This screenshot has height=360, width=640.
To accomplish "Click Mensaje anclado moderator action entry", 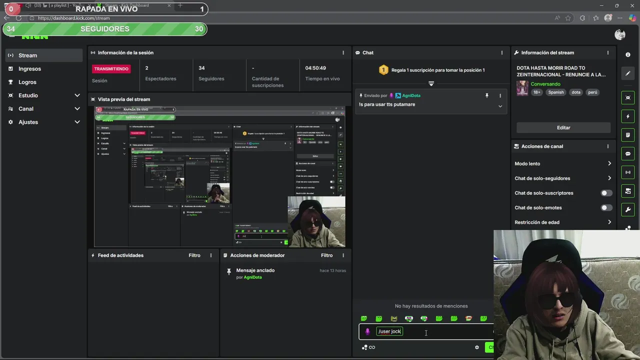I will point(285,273).
